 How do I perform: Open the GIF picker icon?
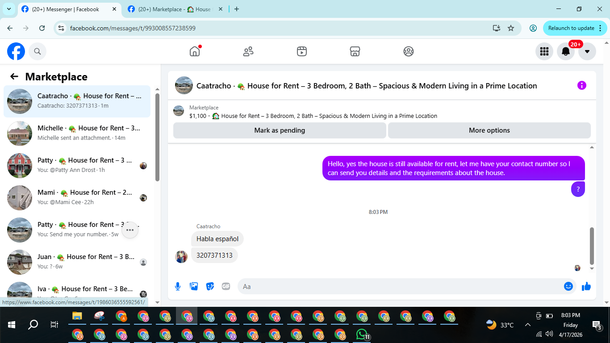click(226, 286)
